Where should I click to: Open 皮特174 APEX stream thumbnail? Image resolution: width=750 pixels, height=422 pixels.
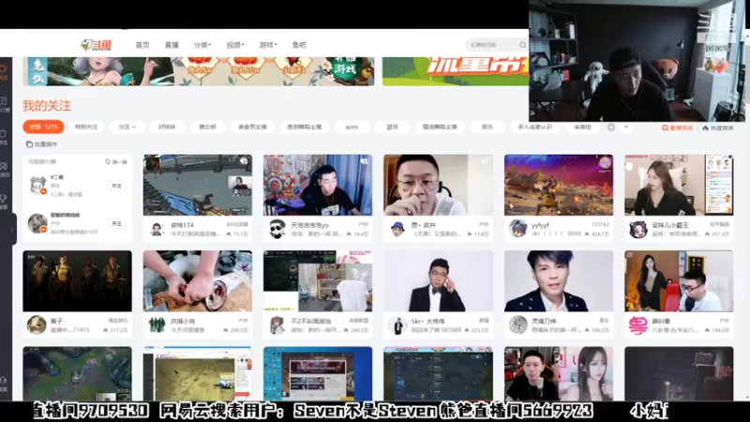198,185
